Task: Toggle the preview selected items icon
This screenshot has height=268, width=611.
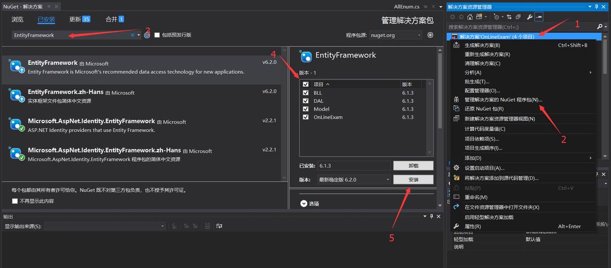Action: point(539,17)
